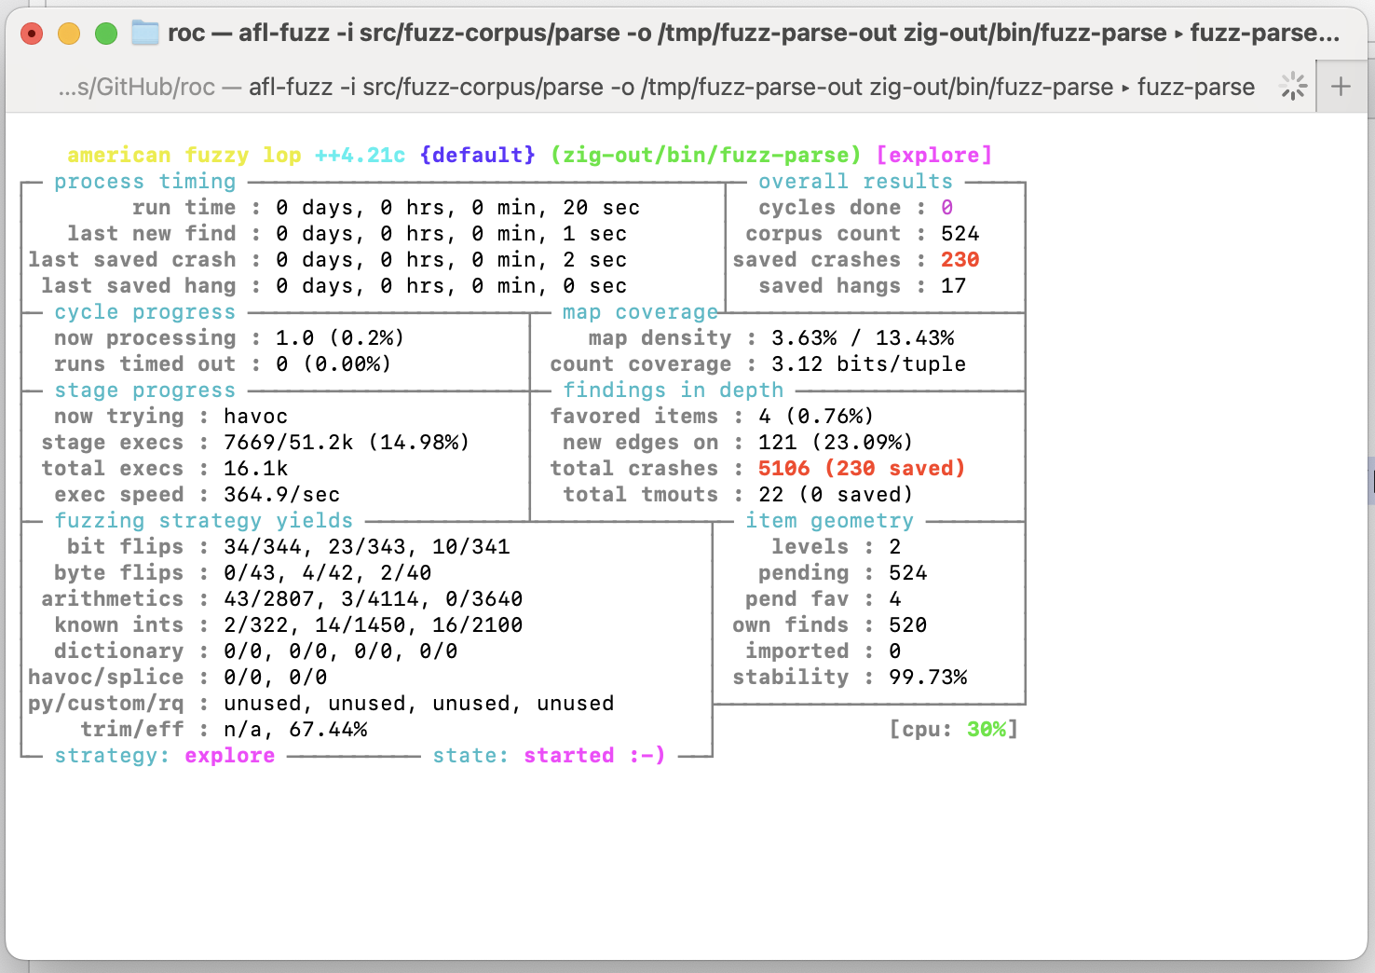The image size is (1375, 973).
Task: Click stage execs value '7669/51.2k (14.98%)'
Action: pyautogui.click(x=347, y=442)
